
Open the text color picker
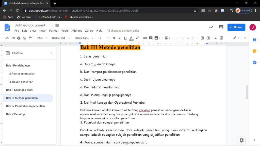tap(131, 38)
